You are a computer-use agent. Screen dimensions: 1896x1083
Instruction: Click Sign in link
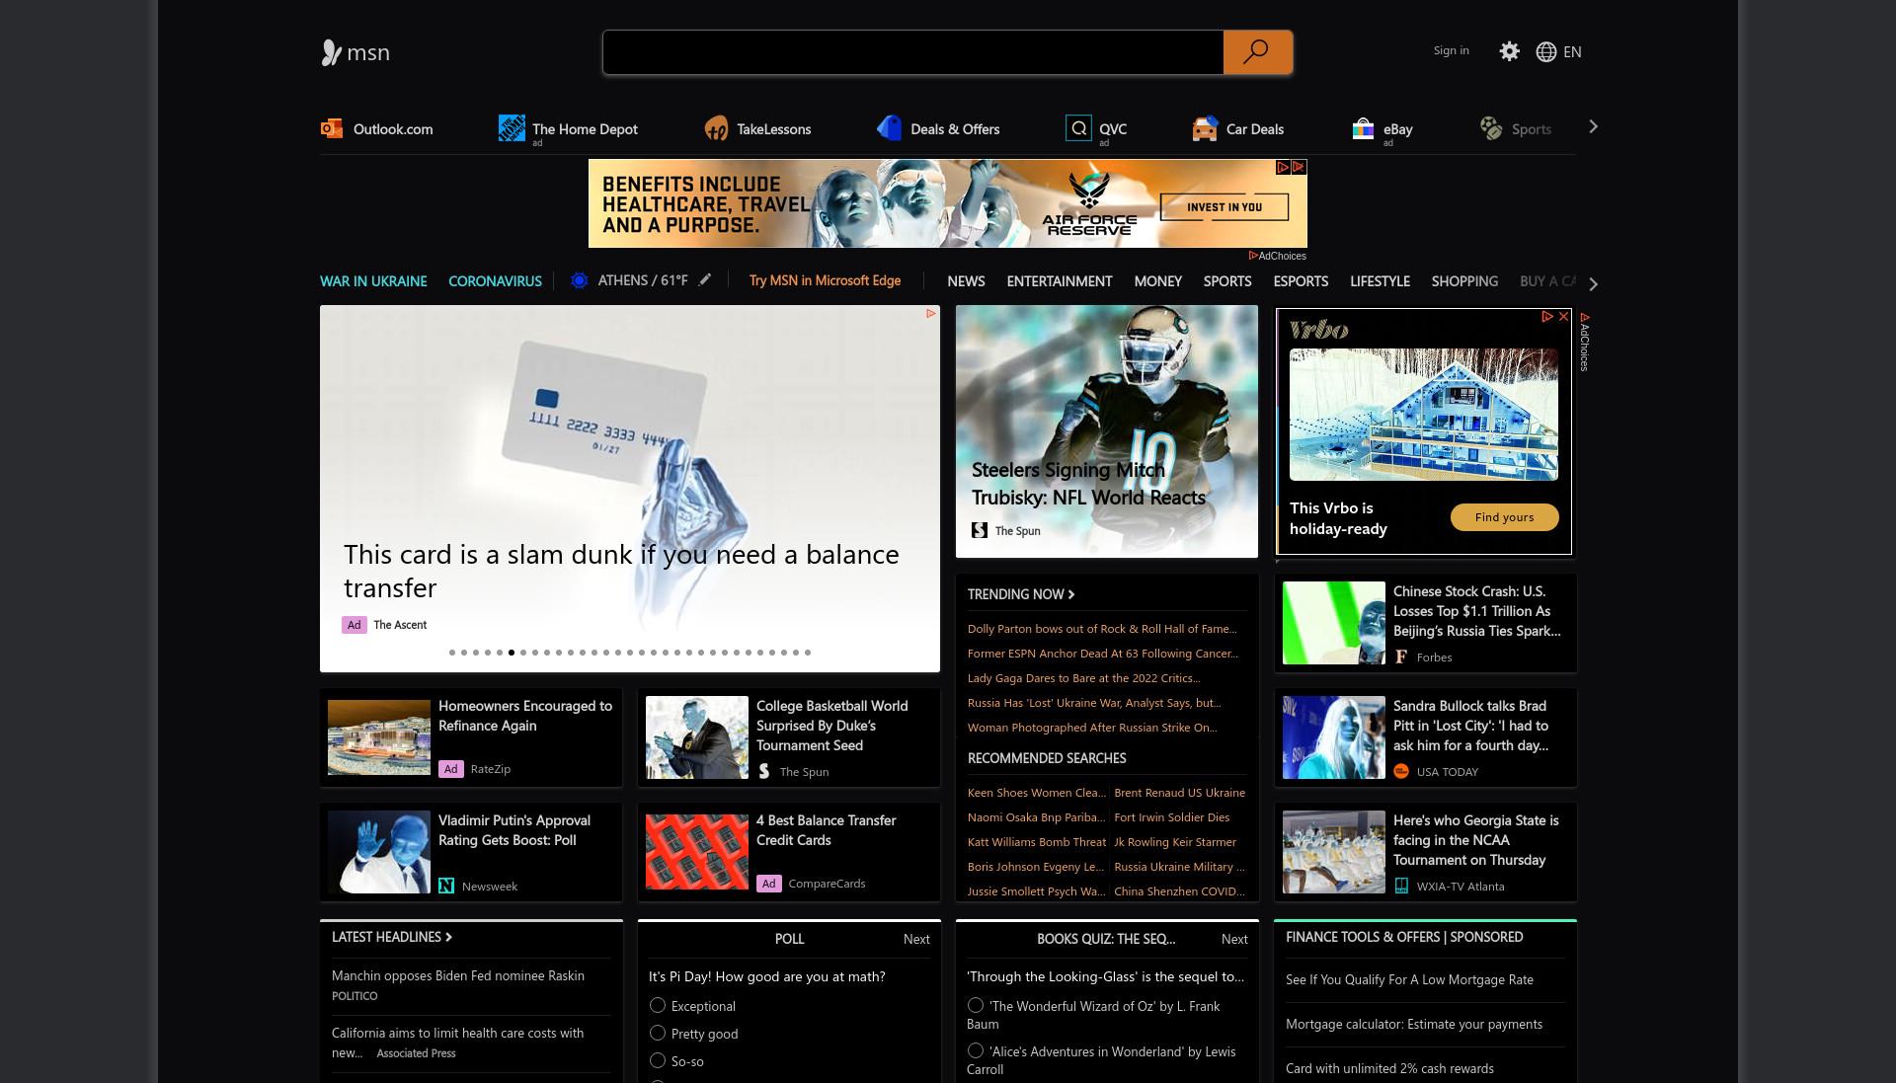coord(1451,50)
